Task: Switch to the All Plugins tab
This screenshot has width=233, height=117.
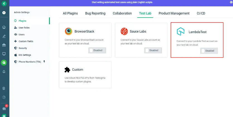Action: 70,13
